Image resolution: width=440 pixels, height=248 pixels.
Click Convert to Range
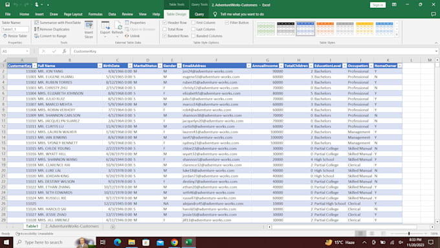tap(50, 36)
